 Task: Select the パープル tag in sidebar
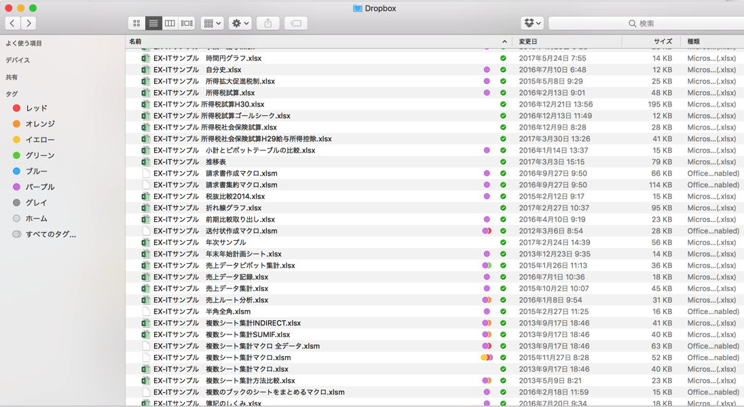34,187
